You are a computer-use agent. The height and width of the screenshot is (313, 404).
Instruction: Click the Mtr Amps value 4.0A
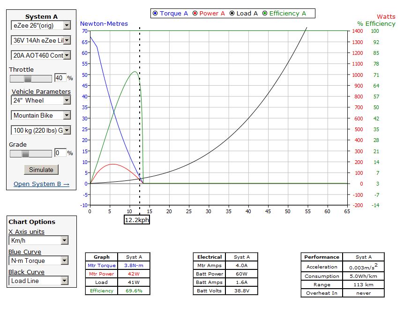241,265
